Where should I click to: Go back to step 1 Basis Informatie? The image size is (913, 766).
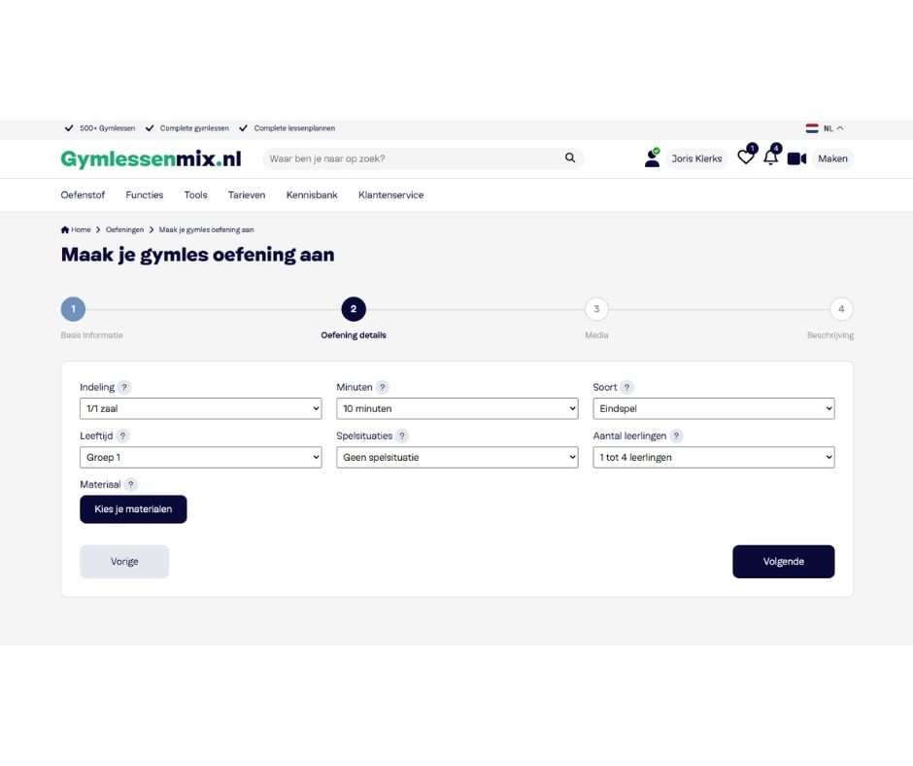(x=74, y=309)
